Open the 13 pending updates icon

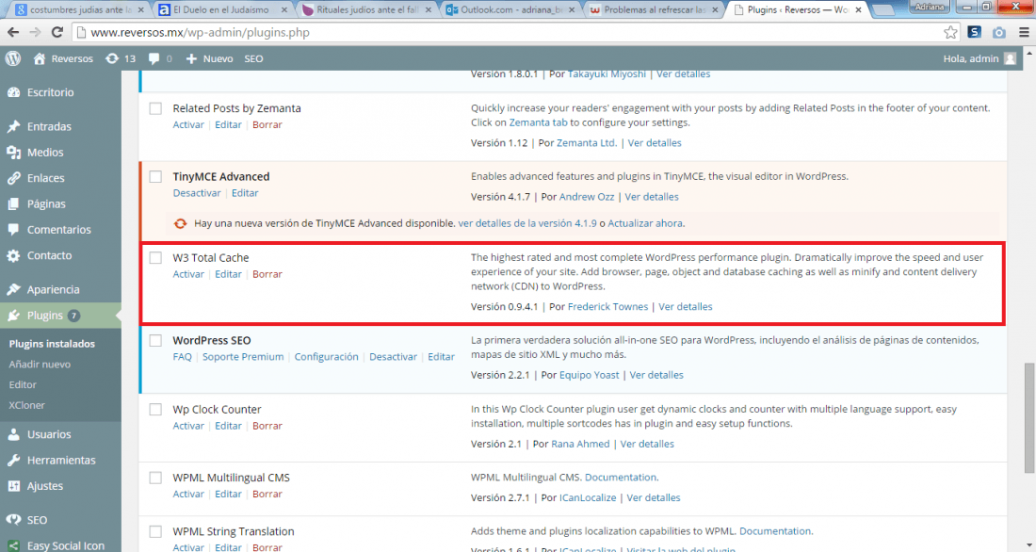tap(112, 58)
